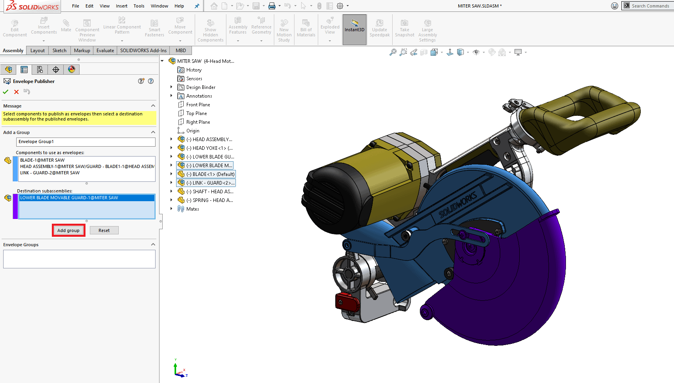Open the View Orientation cube icon
Screen dimensions: 674x383
point(434,52)
